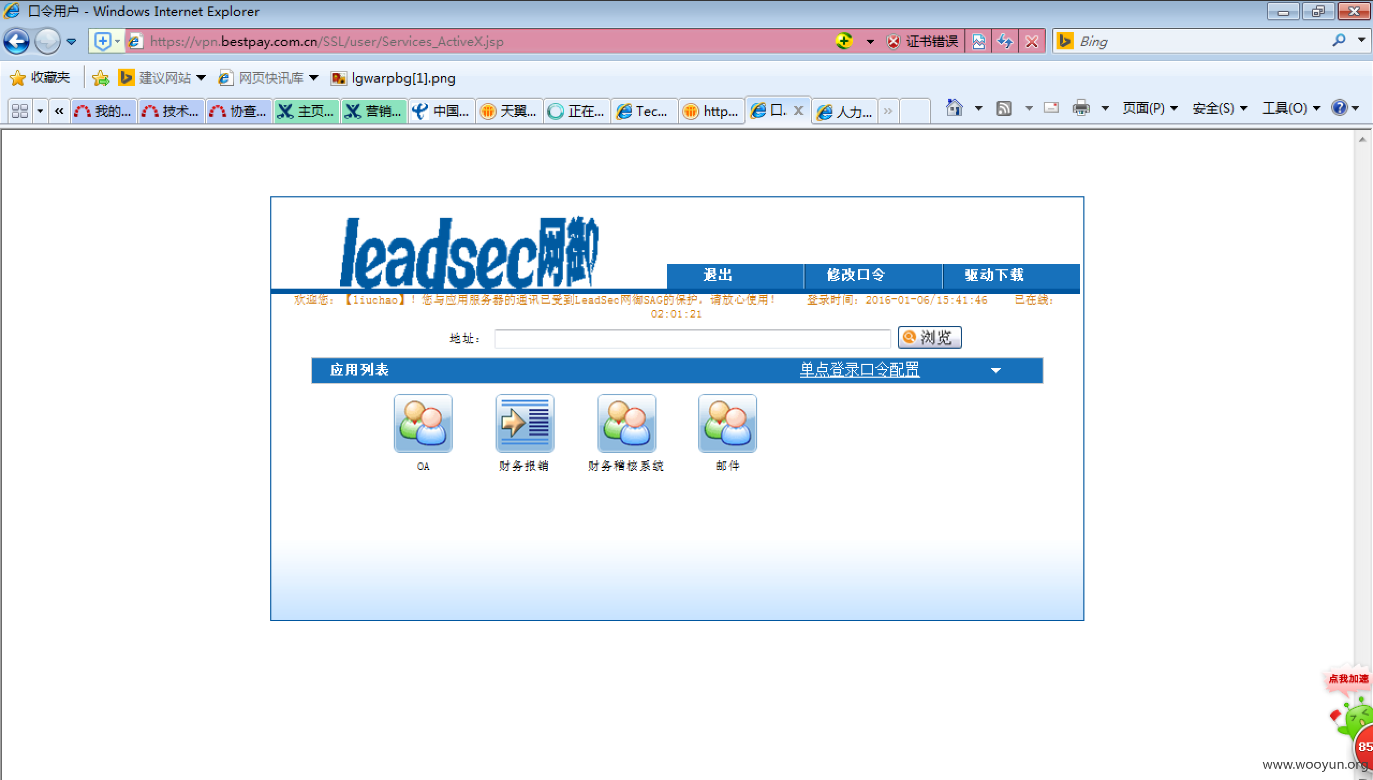Click the Quick Tabs grid icon
This screenshot has height=780, width=1373.
point(20,111)
